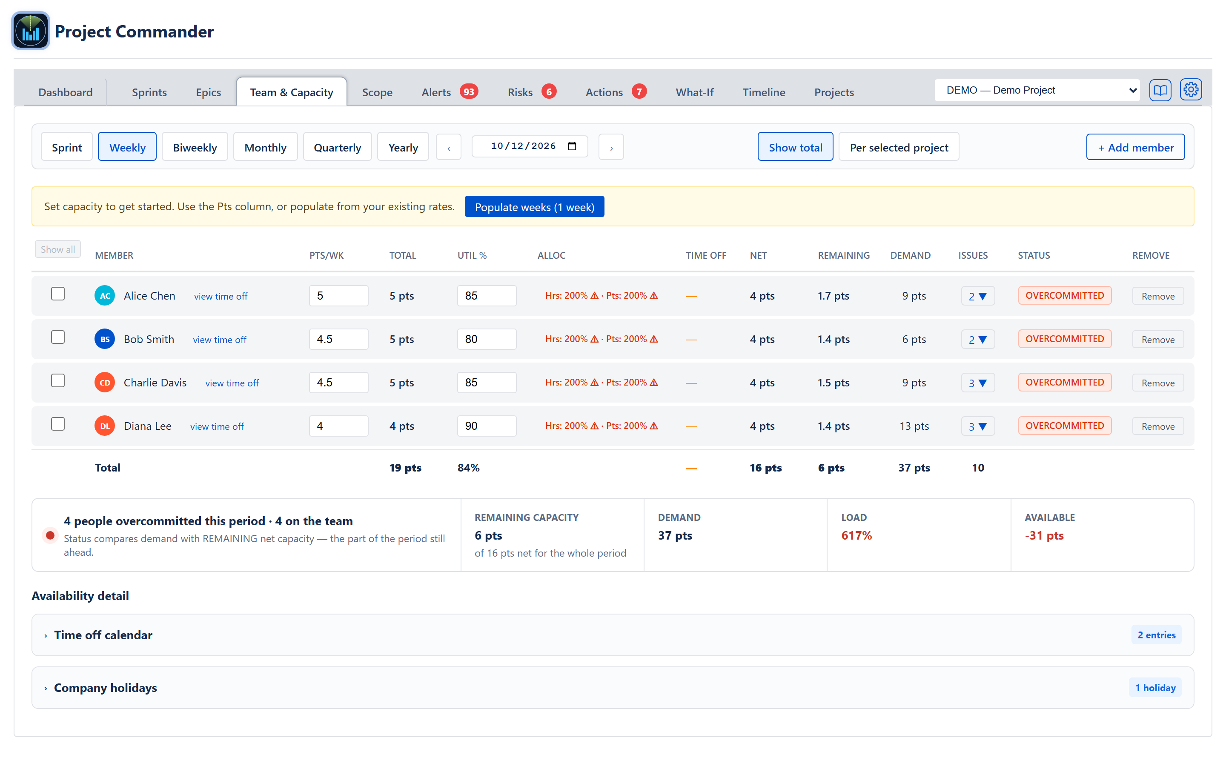This screenshot has width=1226, height=766.
Task: Open the documentation book icon
Action: pyautogui.click(x=1160, y=90)
